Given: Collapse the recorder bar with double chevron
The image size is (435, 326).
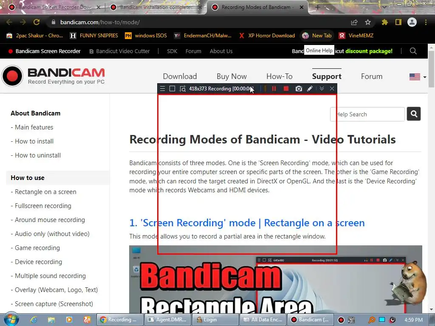Looking at the screenshot, I should pos(322,89).
